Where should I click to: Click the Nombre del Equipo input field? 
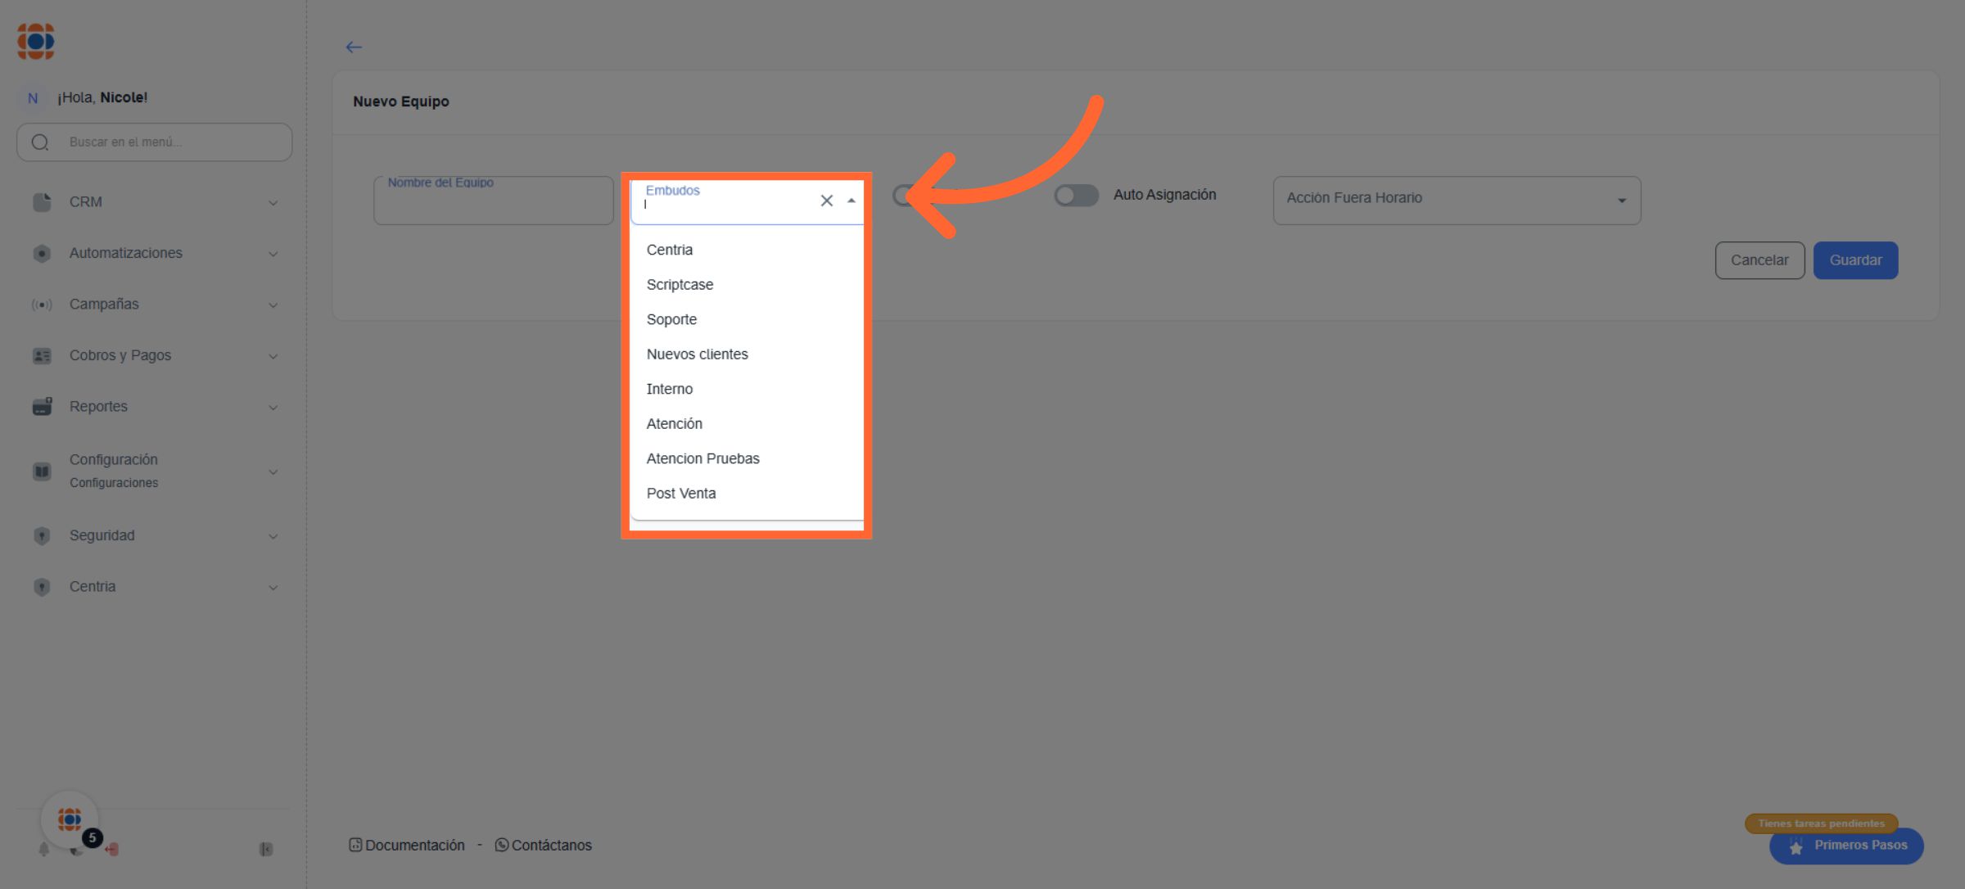coord(493,203)
